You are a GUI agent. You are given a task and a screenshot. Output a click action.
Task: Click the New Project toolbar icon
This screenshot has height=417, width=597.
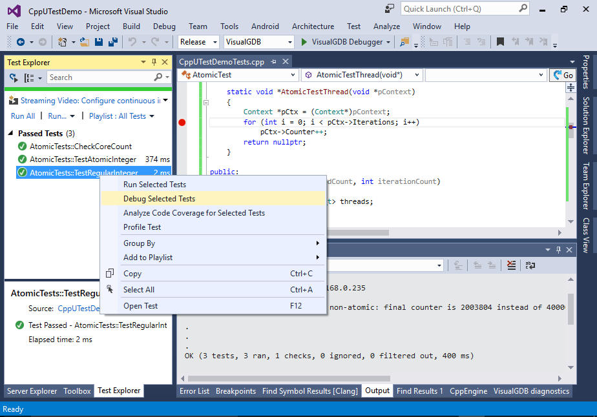[x=62, y=42]
